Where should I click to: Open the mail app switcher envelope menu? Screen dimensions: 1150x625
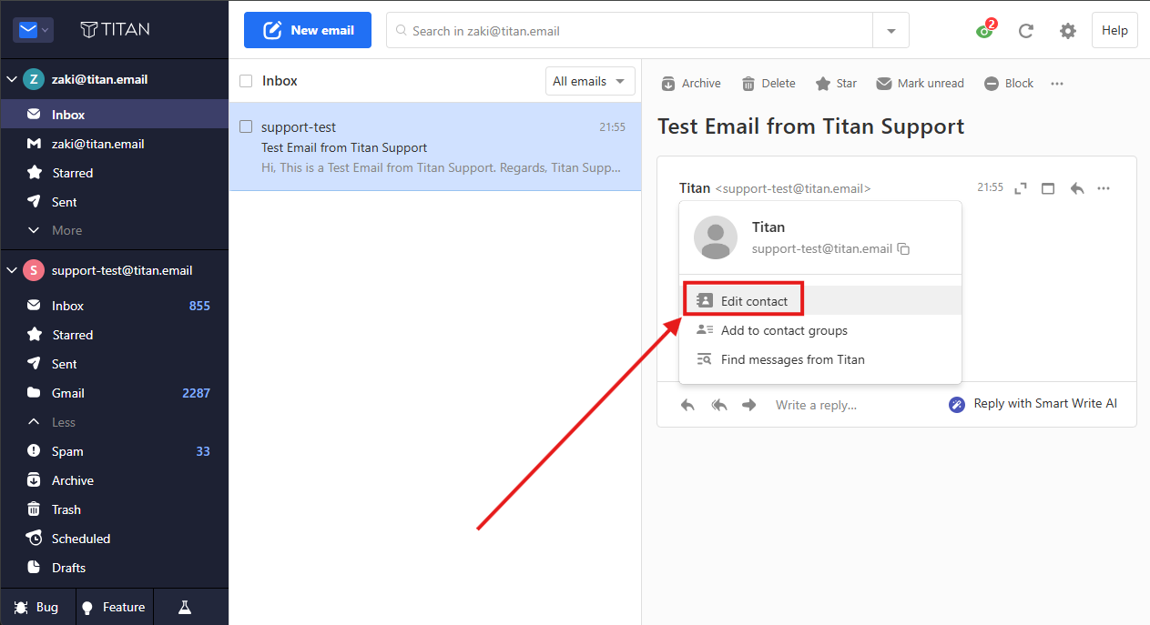coord(33,30)
